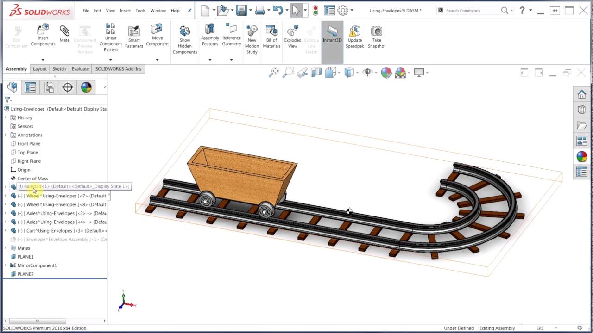Click the IPS units status entry

click(x=540, y=328)
